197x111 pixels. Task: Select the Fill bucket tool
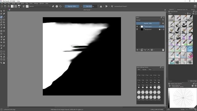click(x=1, y=43)
